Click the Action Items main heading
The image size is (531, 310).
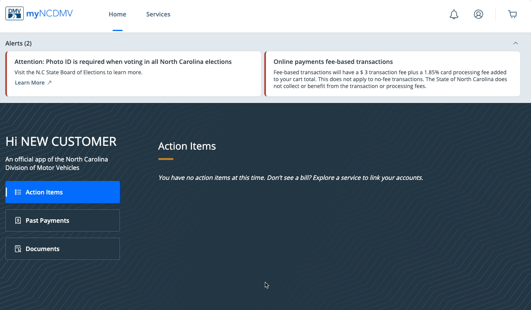[187, 146]
